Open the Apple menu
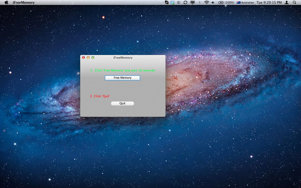The image size is (301, 188). [x=6, y=3]
